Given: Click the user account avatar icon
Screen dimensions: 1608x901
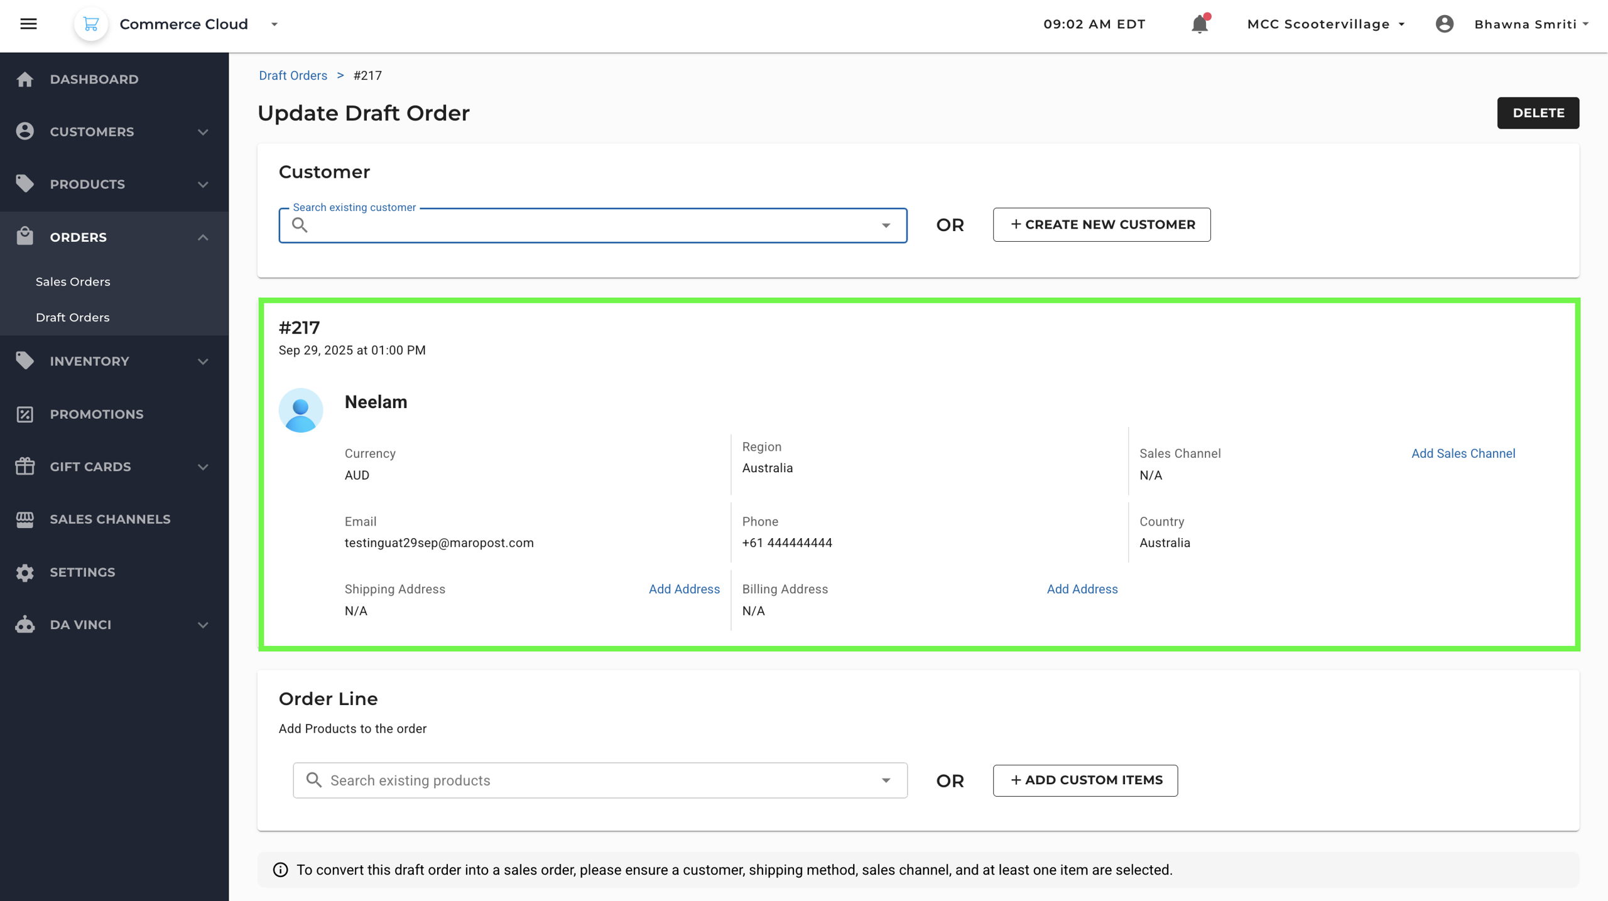Looking at the screenshot, I should click(1444, 24).
